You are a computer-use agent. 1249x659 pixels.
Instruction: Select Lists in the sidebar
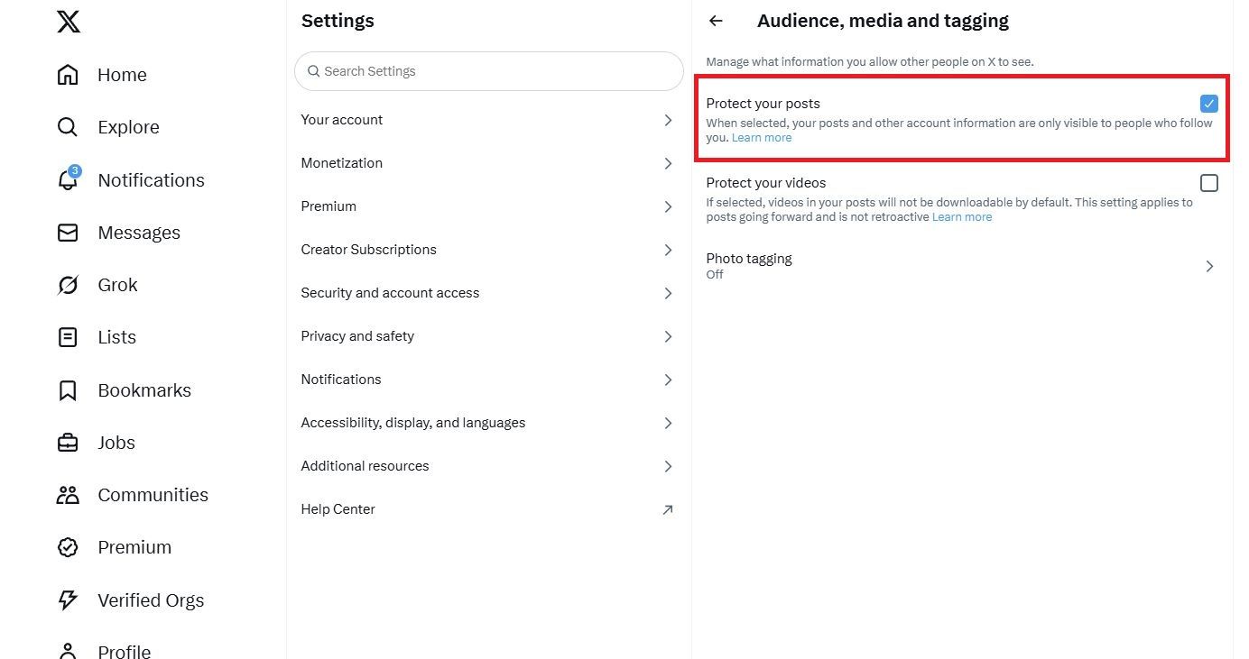(x=116, y=337)
